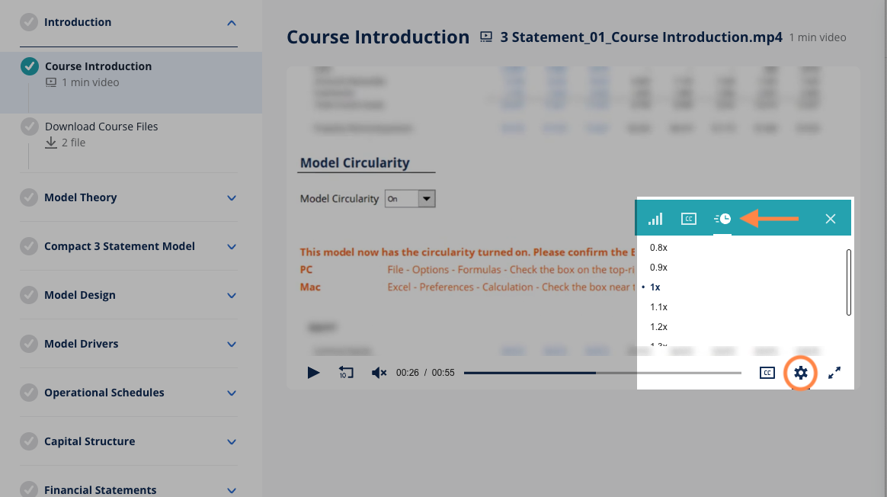Open the video quality tab icon
Screen dimensions: 887x497
click(655, 219)
